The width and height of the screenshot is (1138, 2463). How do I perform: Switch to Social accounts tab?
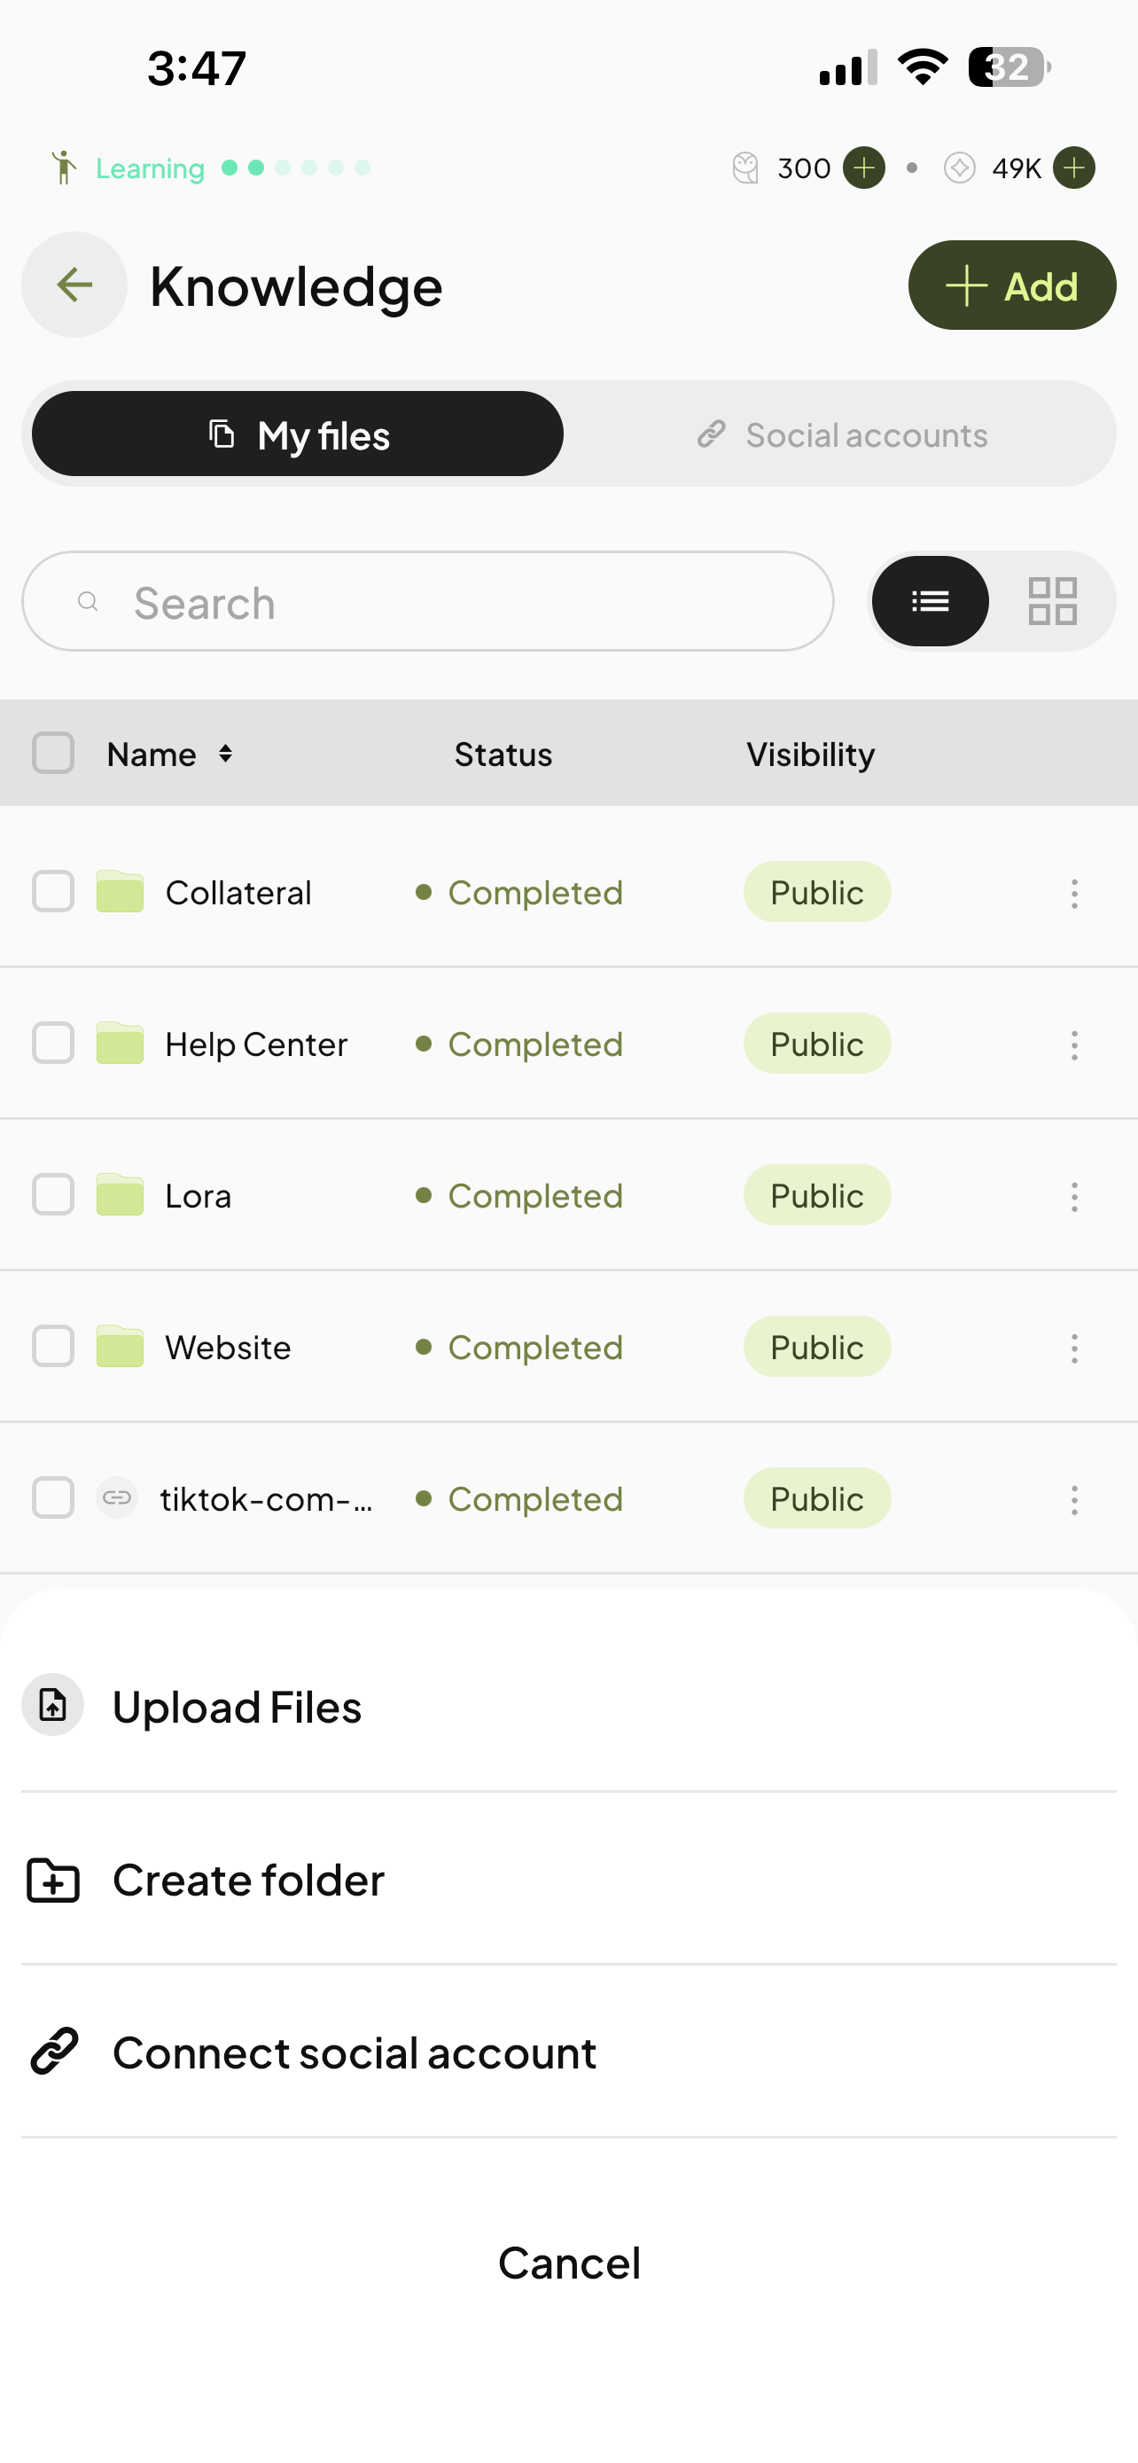click(842, 435)
